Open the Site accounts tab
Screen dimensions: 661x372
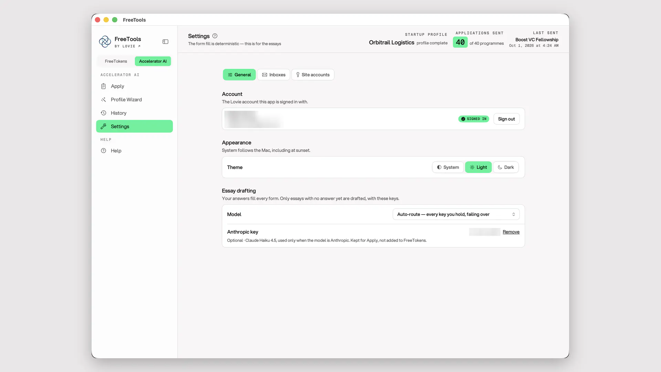coord(313,75)
